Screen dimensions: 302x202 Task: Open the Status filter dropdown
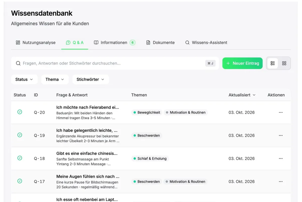[x=24, y=79]
